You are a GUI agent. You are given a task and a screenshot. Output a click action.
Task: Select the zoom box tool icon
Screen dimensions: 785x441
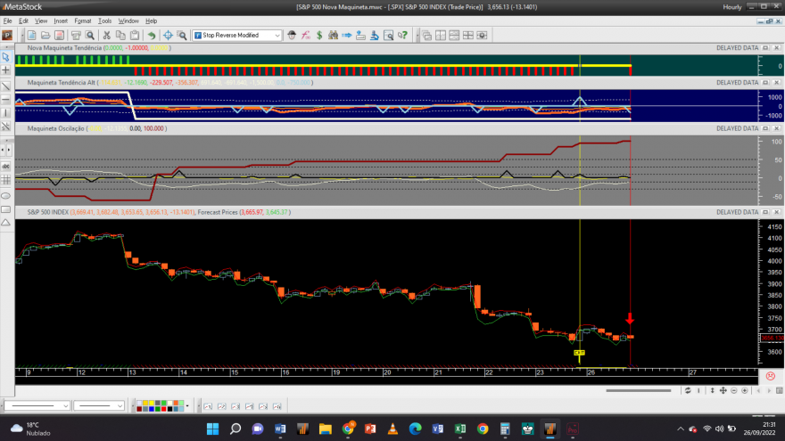[182, 35]
